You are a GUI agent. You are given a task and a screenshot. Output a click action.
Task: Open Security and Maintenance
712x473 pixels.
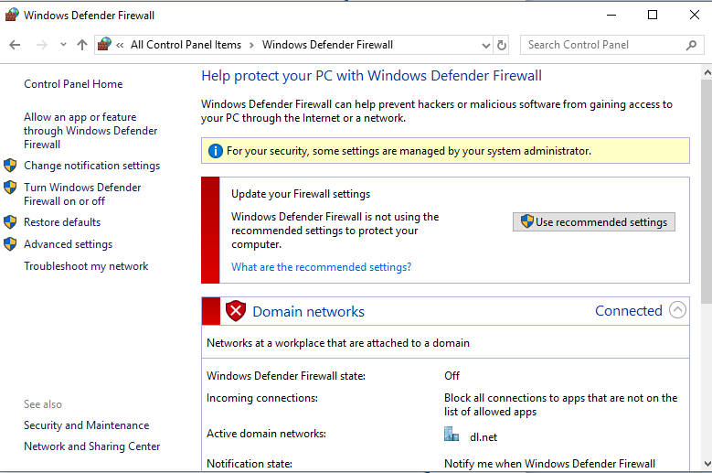(86, 425)
